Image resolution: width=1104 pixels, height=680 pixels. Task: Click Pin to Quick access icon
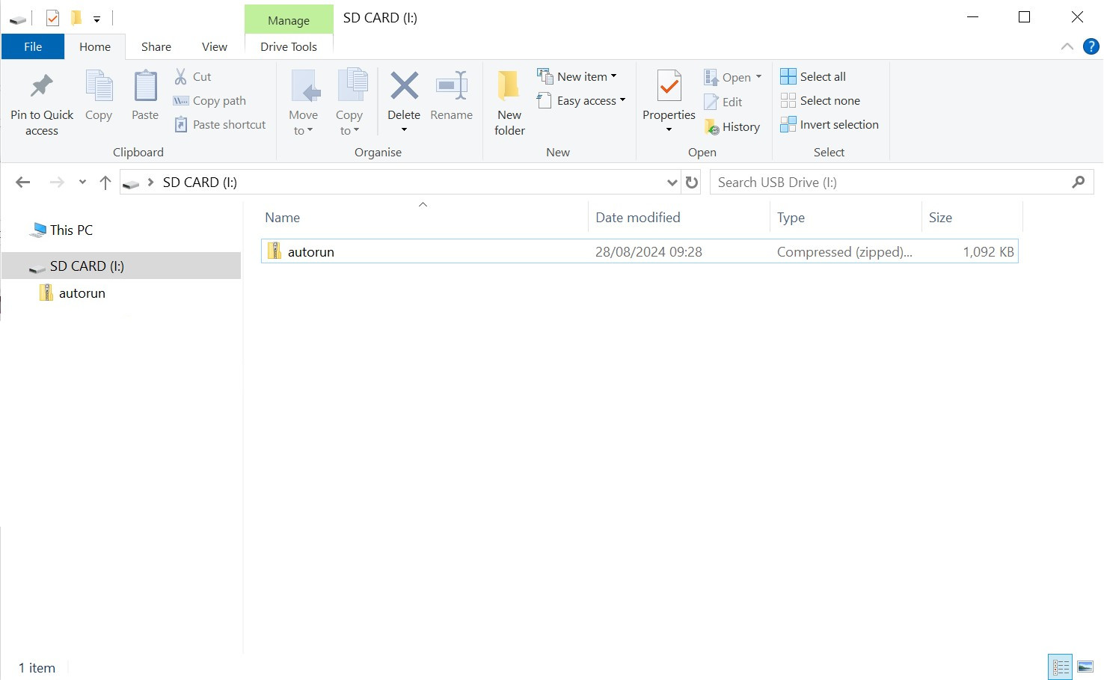click(x=42, y=88)
